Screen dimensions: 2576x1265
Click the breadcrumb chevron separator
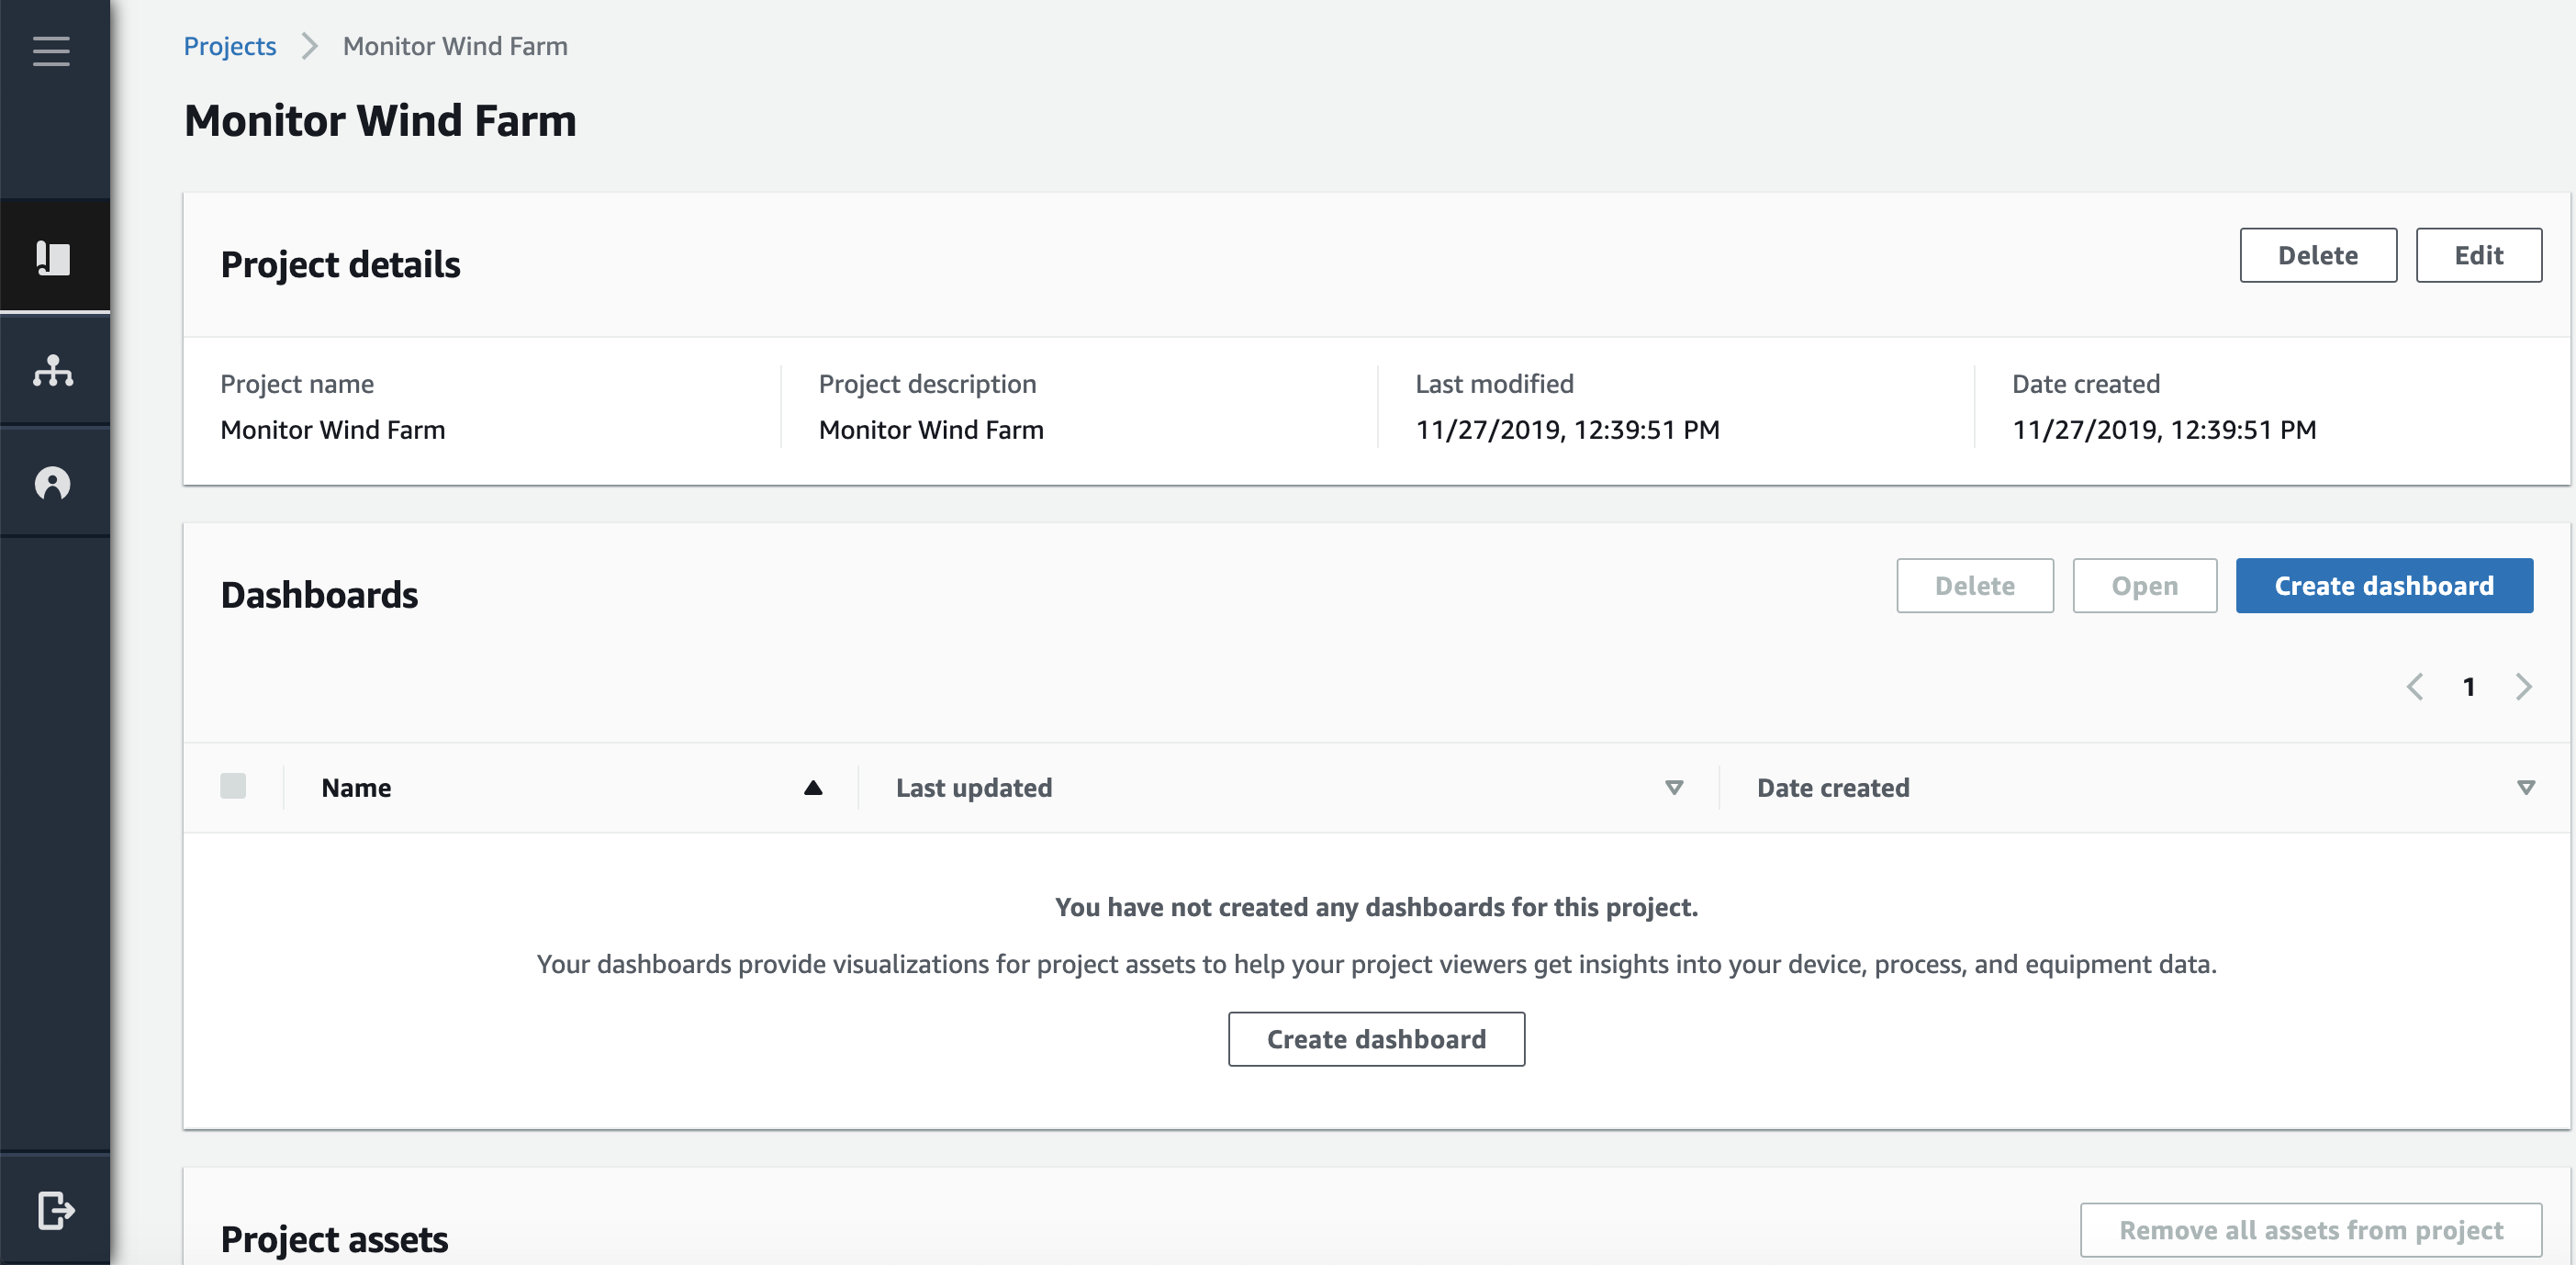coord(309,46)
